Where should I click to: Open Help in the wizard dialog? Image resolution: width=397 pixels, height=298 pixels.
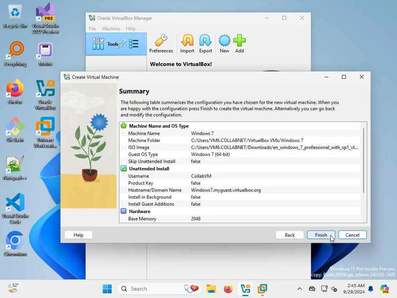pyautogui.click(x=78, y=235)
